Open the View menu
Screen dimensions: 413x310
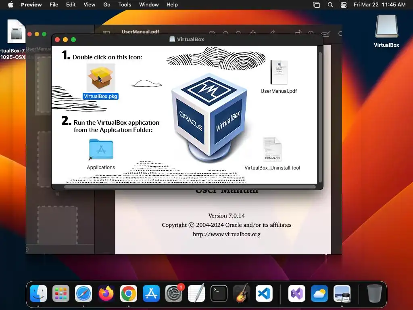[x=89, y=5]
